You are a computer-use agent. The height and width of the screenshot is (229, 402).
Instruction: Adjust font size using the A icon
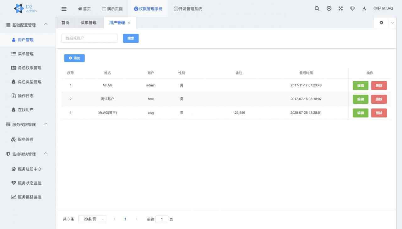[364, 8]
